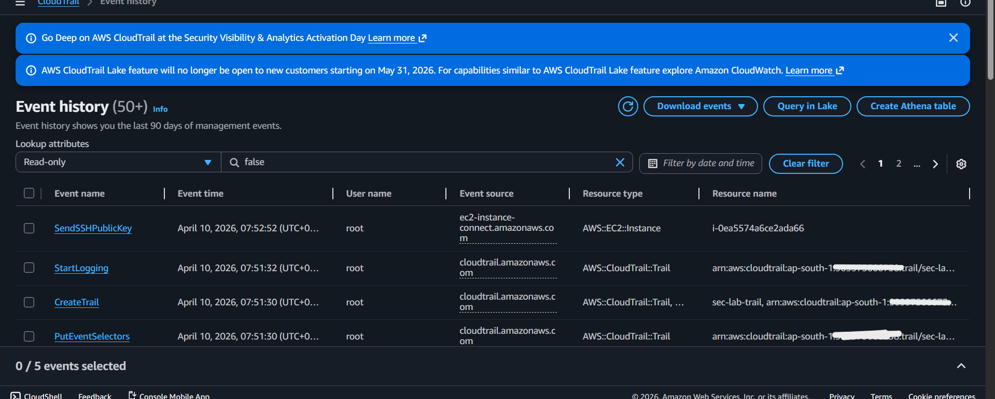Go to next page arrow

[935, 164]
